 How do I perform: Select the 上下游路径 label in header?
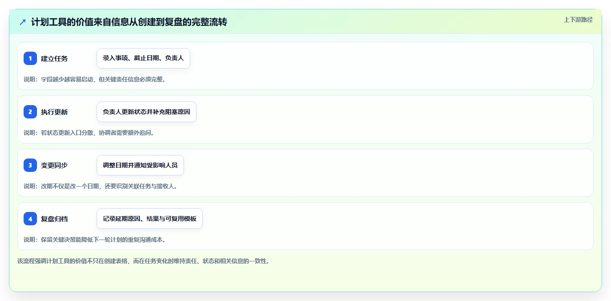[578, 20]
